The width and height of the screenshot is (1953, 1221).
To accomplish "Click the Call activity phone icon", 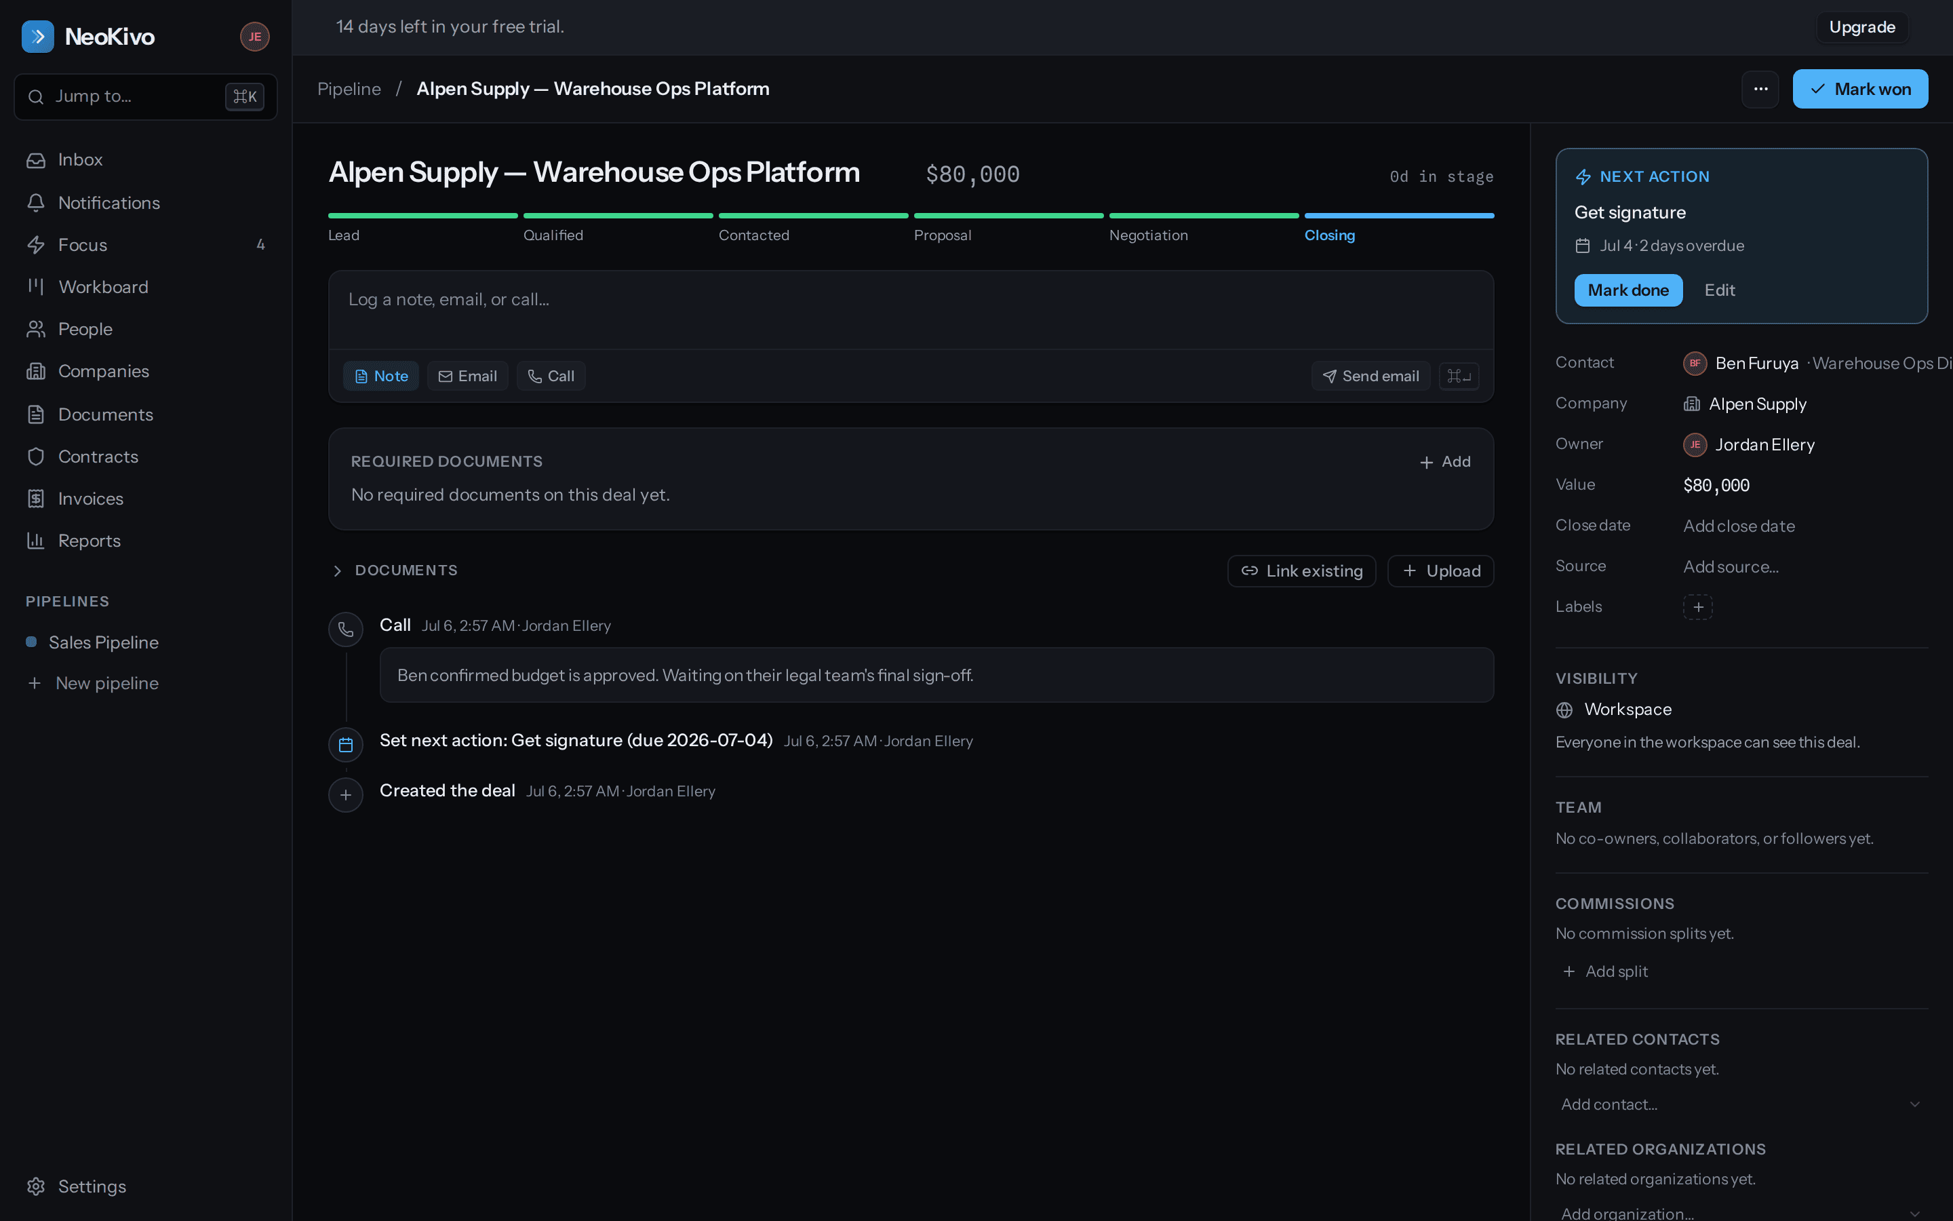I will 345,629.
